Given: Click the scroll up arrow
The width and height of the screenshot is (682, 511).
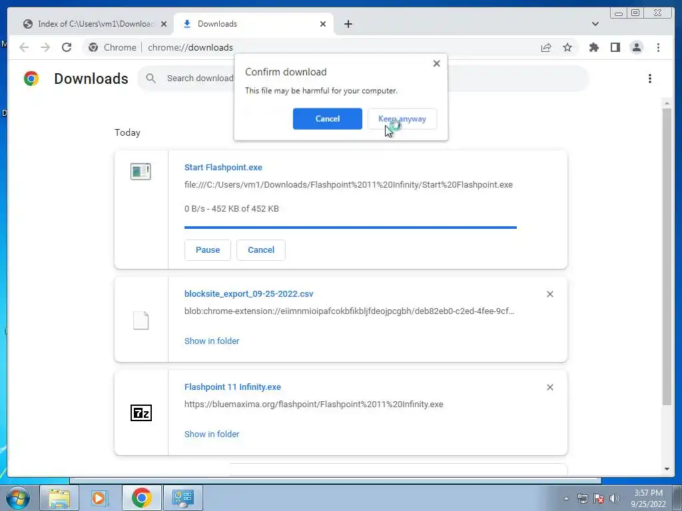Looking at the screenshot, I should point(667,103).
